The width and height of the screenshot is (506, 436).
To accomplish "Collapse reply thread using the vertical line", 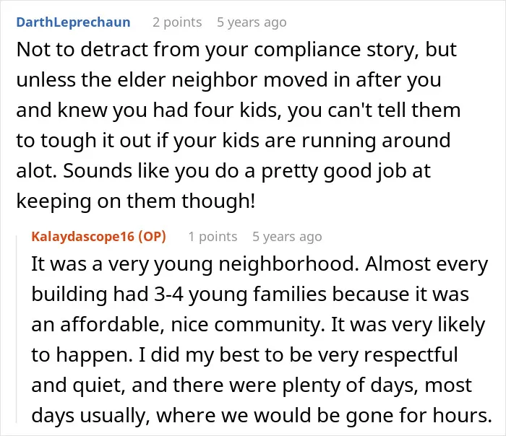I will [17, 328].
